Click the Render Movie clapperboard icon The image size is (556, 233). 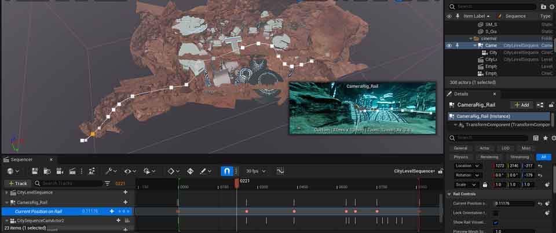(73, 171)
